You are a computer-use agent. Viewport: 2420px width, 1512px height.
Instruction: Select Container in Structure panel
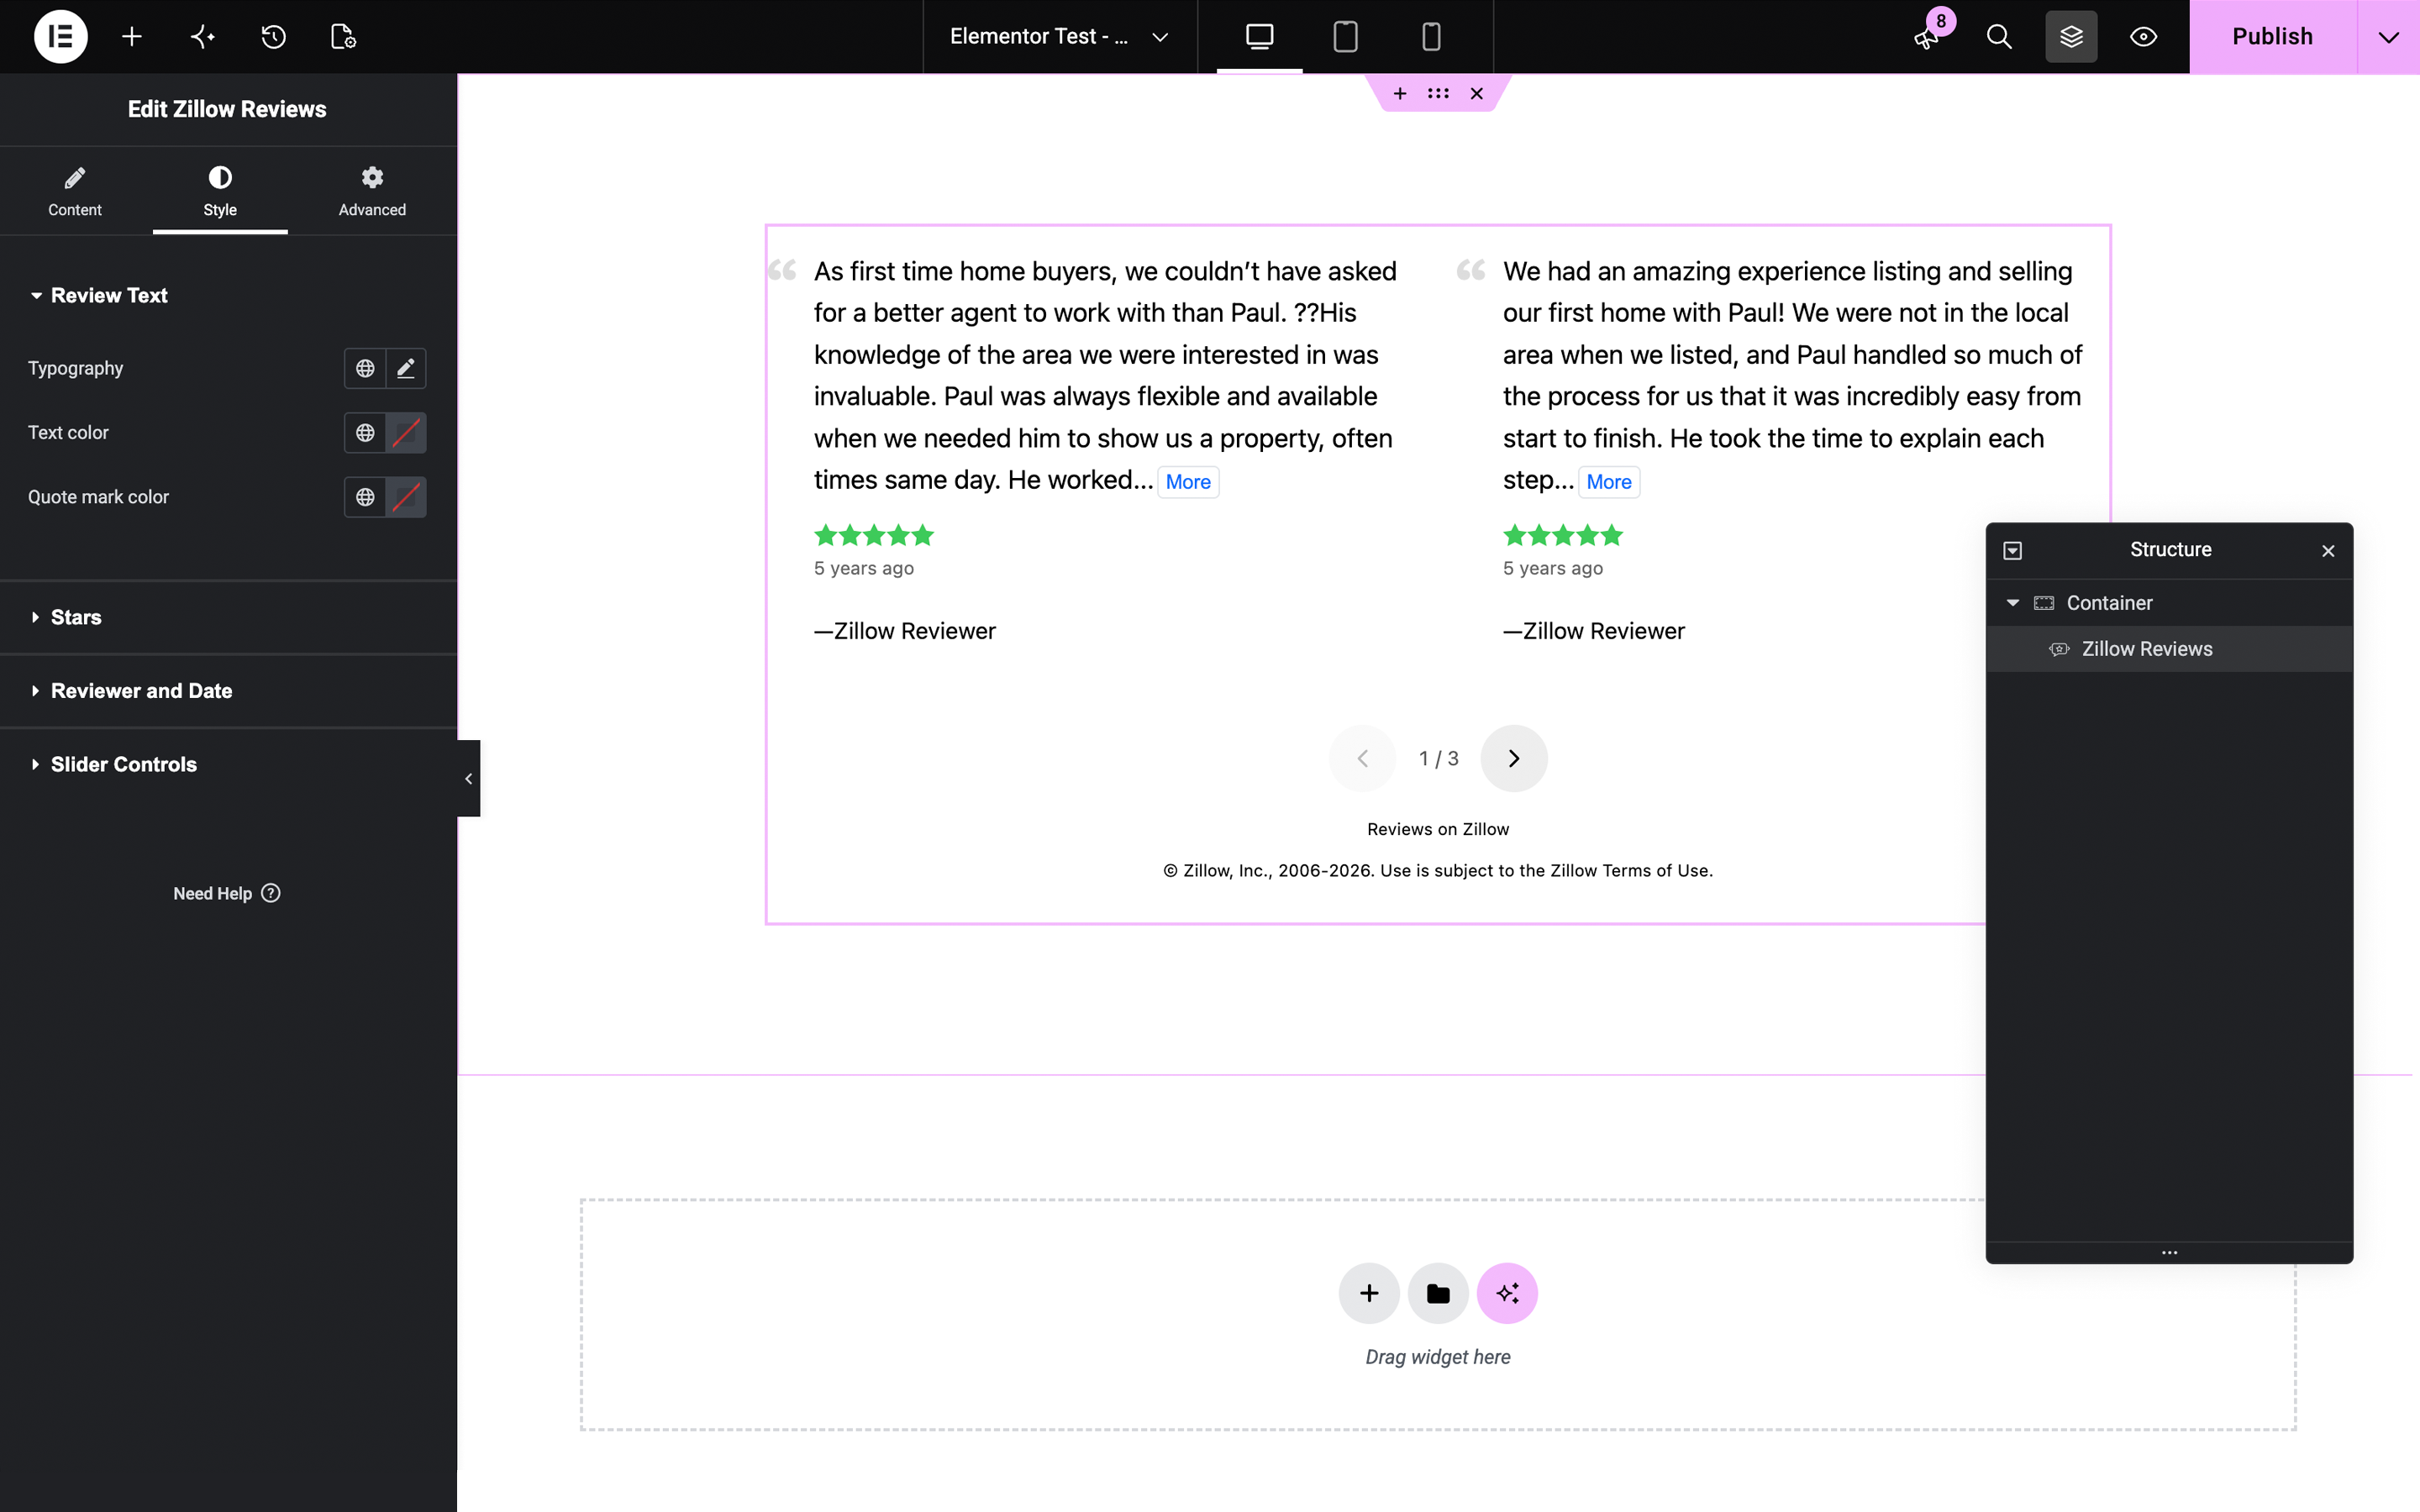coord(2169,603)
